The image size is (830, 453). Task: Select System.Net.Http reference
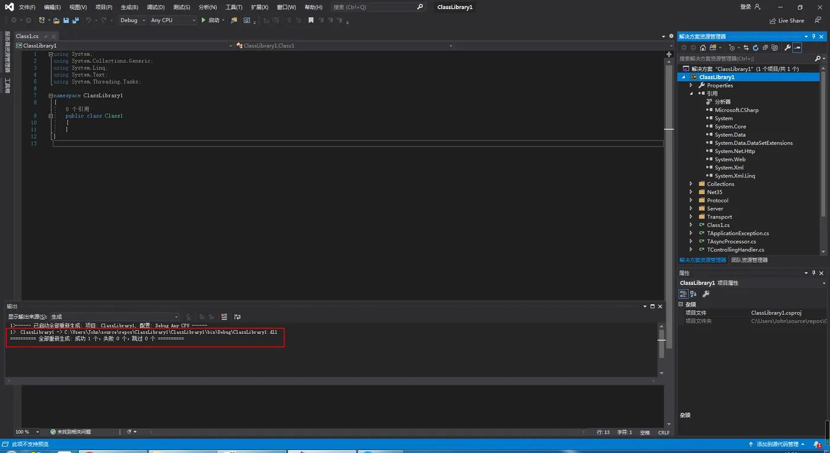point(735,151)
